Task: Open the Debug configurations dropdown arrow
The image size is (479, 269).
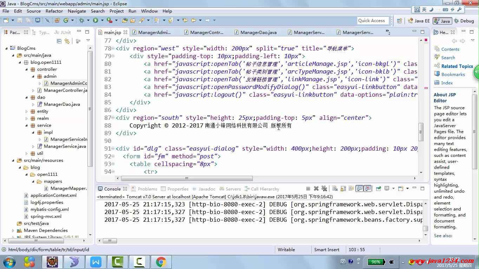Action: 88,20
